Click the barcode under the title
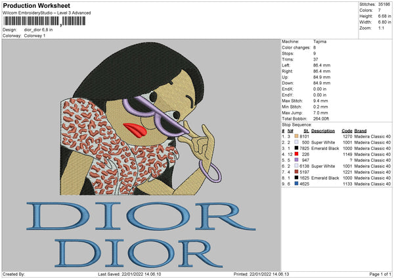Viewport: 394px width, 279px height. (x=44, y=21)
